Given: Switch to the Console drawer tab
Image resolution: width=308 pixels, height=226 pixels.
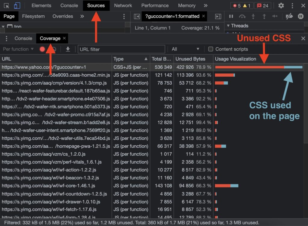Looking at the screenshot, I should [x=23, y=38].
